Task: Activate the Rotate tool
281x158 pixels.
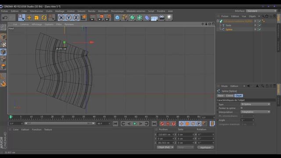Action: pos(44,18)
